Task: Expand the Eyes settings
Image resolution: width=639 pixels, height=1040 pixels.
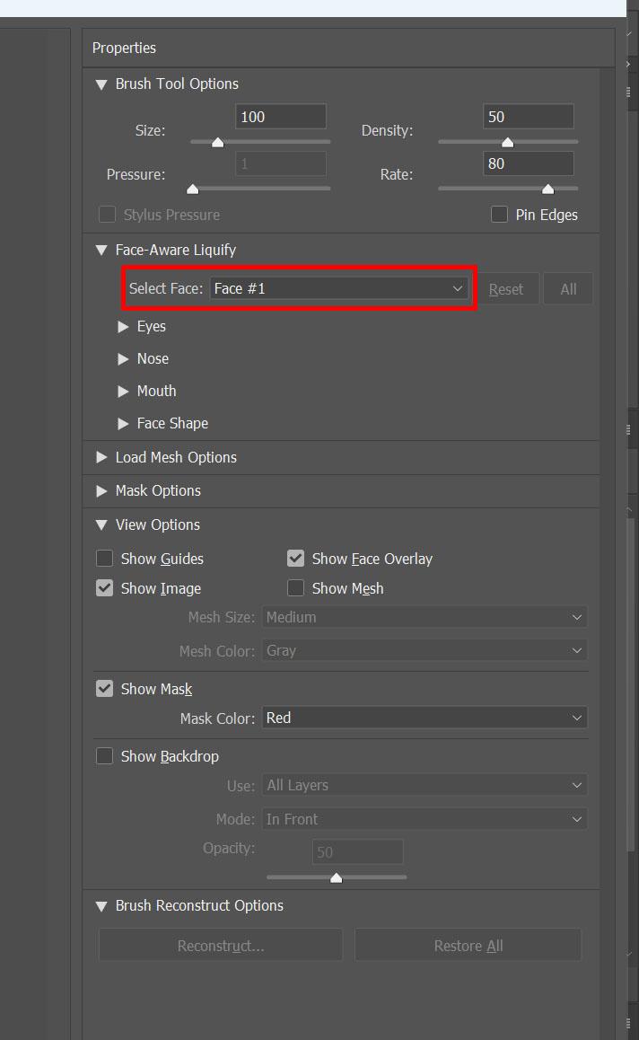Action: pos(123,327)
